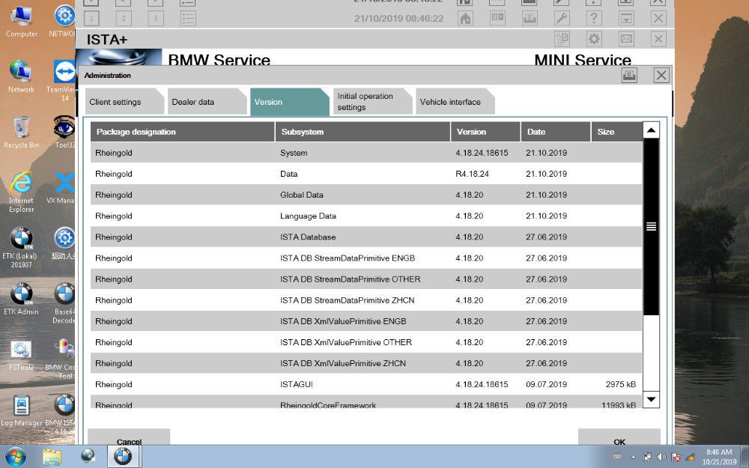Select the VX Manager desktop icon
Image resolution: width=749 pixels, height=468 pixels.
[61, 188]
